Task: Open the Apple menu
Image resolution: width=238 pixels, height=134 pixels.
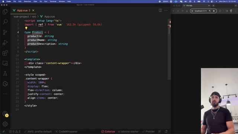Action: pos(3,1)
